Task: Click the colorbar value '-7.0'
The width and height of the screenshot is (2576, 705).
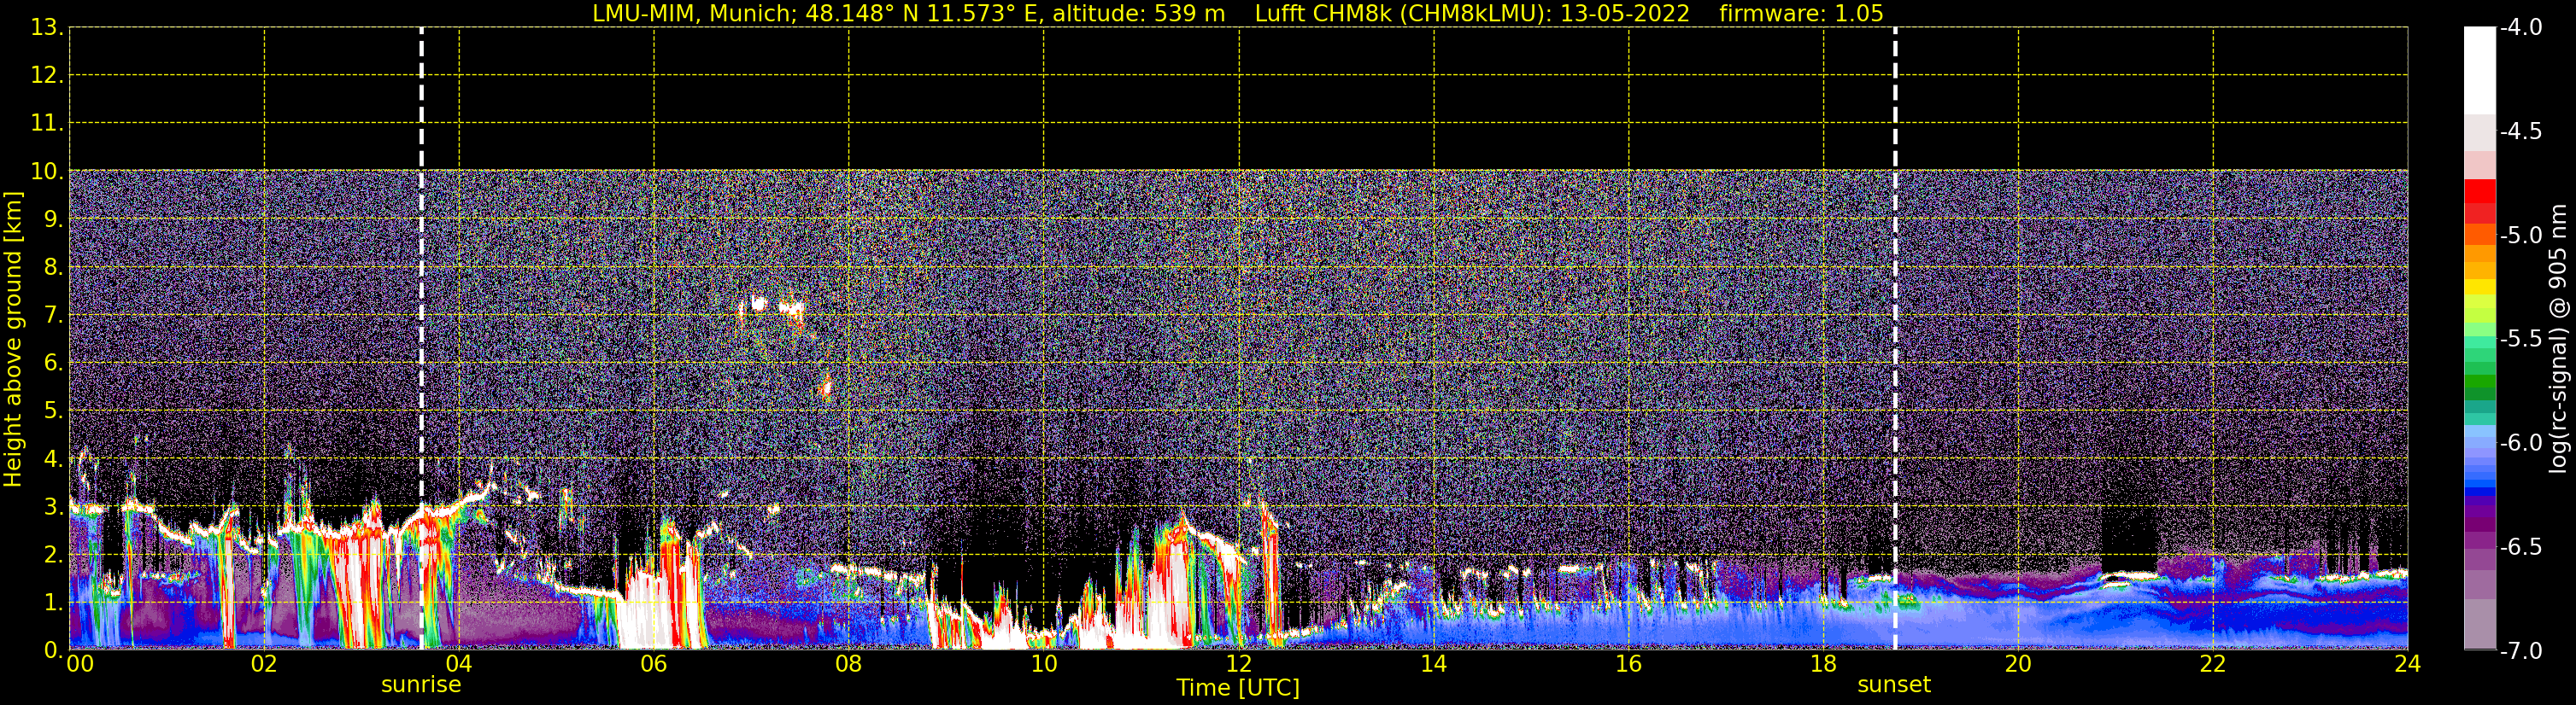Action: click(2521, 651)
